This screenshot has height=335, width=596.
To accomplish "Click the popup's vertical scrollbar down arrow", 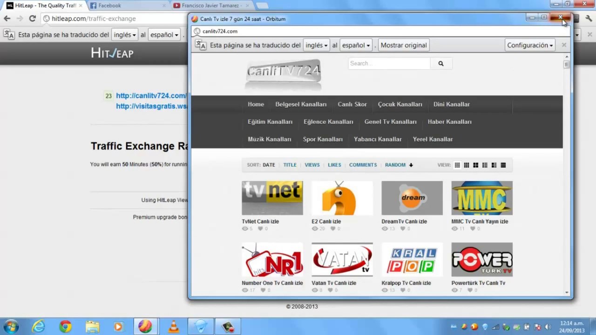I will [x=567, y=293].
